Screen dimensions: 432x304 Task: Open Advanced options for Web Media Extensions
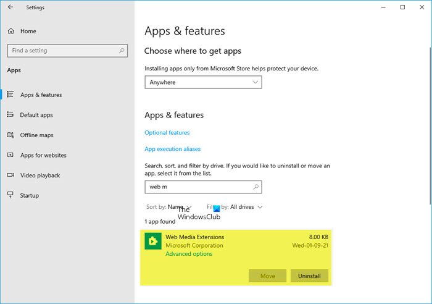(189, 254)
